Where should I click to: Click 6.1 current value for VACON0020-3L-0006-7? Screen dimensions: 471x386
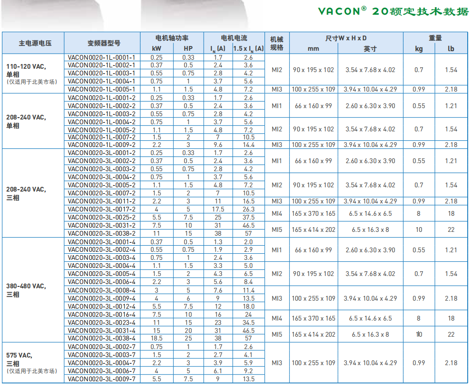coord(218,371)
